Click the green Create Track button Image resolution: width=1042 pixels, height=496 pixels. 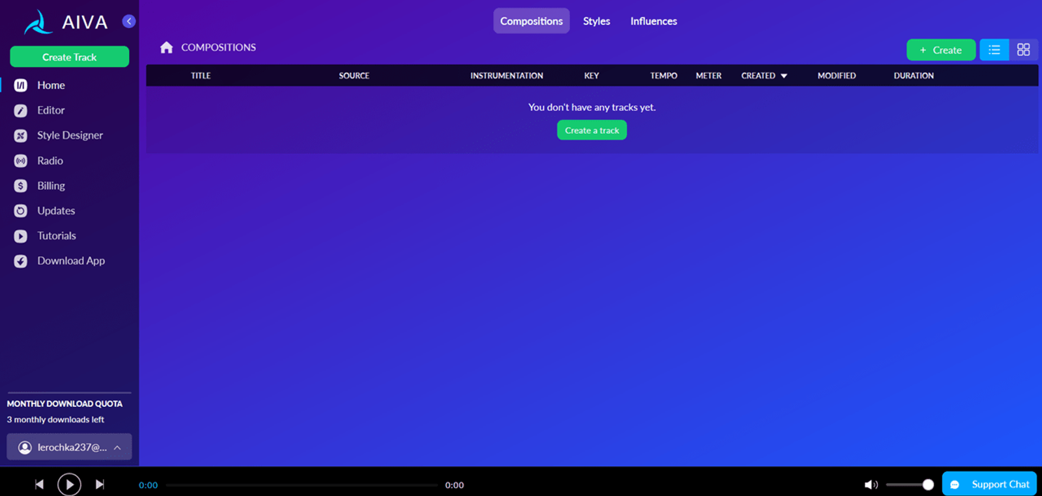click(70, 57)
